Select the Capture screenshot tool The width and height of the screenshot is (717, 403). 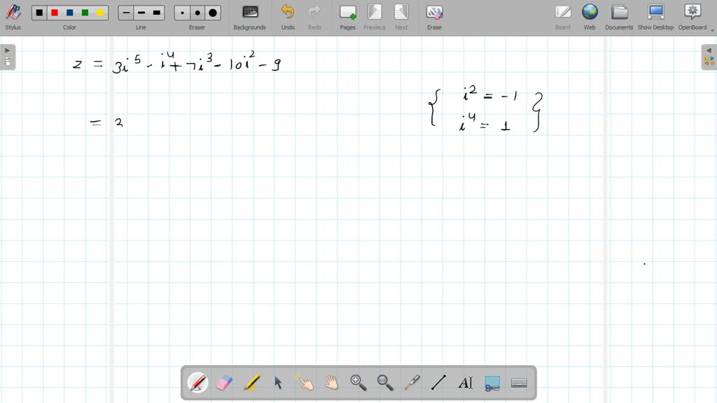coord(492,382)
